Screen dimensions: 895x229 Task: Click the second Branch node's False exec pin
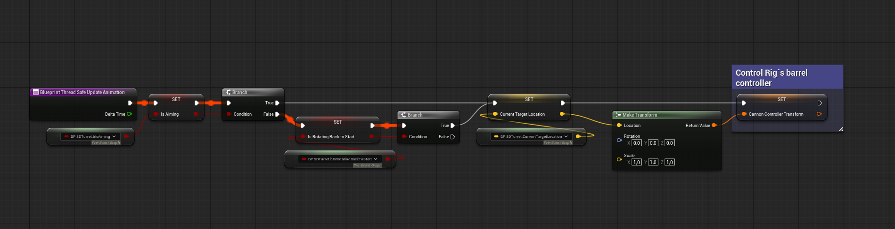pos(452,137)
